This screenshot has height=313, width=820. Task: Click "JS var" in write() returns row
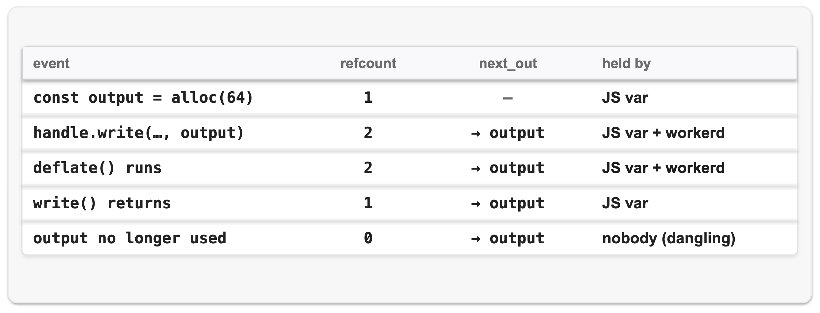pos(625,203)
